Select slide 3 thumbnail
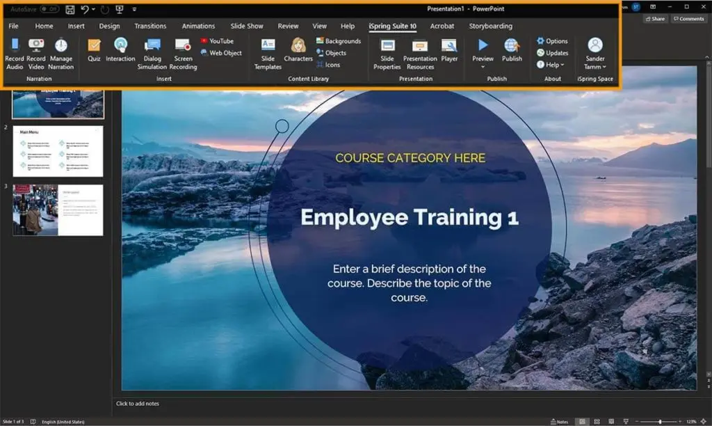This screenshot has height=426, width=712. pos(58,210)
